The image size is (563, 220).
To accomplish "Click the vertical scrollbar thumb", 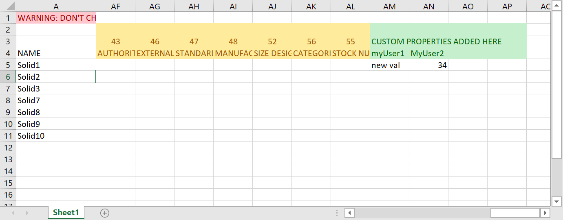I will (556, 85).
